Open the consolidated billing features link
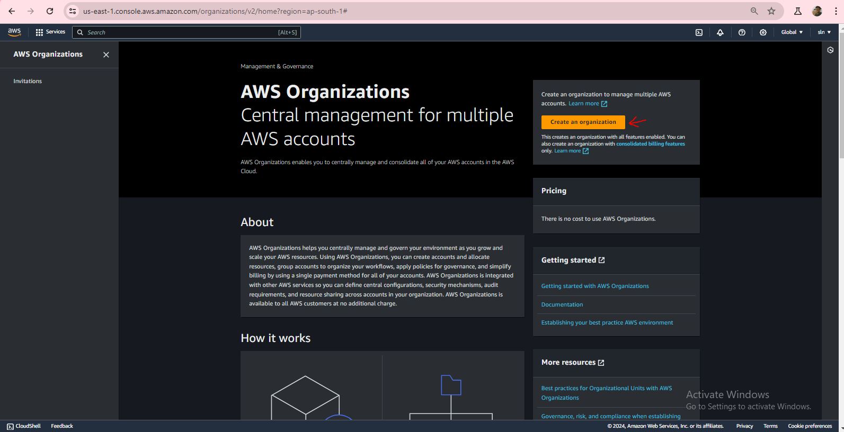Viewport: 844px width, 432px height. click(x=650, y=144)
